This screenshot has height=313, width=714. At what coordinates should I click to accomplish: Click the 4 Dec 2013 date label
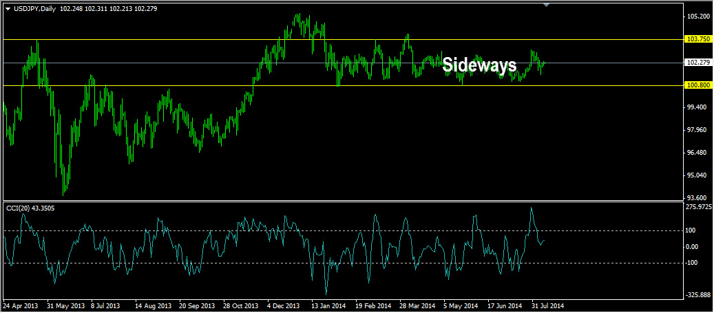coord(284,305)
